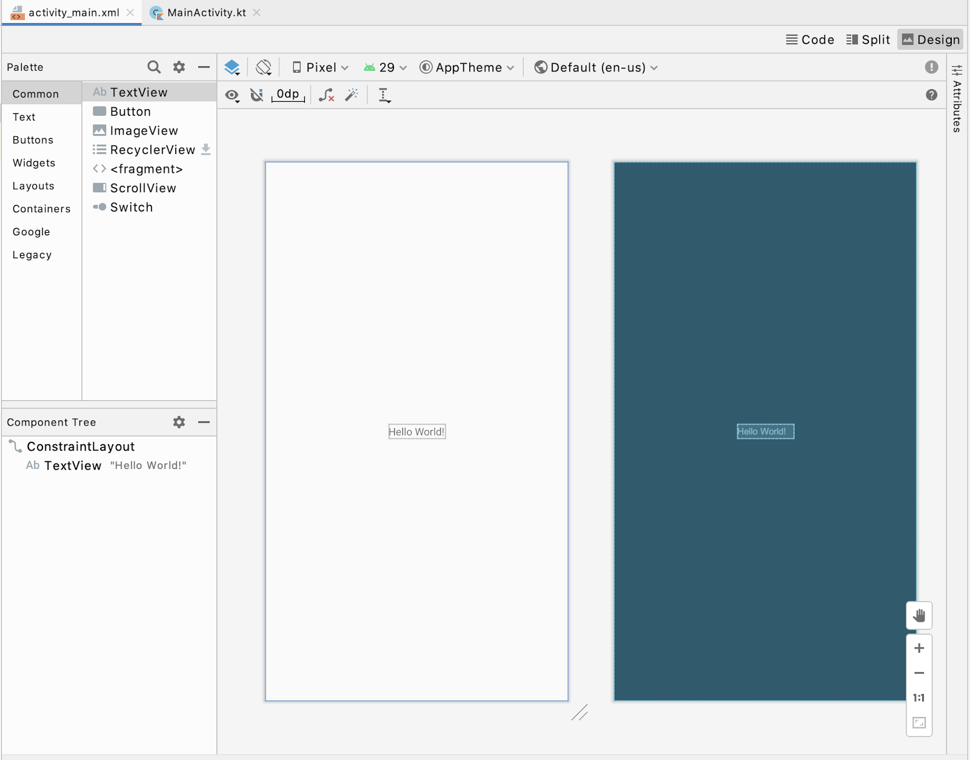Open the Default (en-us) locale dropdown
The width and height of the screenshot is (970, 760).
pos(595,67)
